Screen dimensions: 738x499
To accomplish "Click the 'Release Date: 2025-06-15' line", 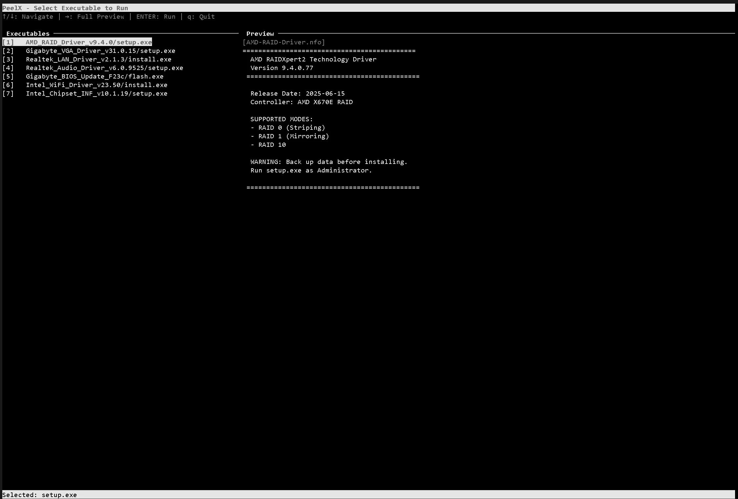I will pos(297,93).
